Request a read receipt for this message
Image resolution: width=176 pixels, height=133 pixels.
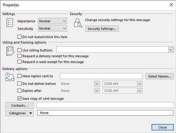[19, 62]
